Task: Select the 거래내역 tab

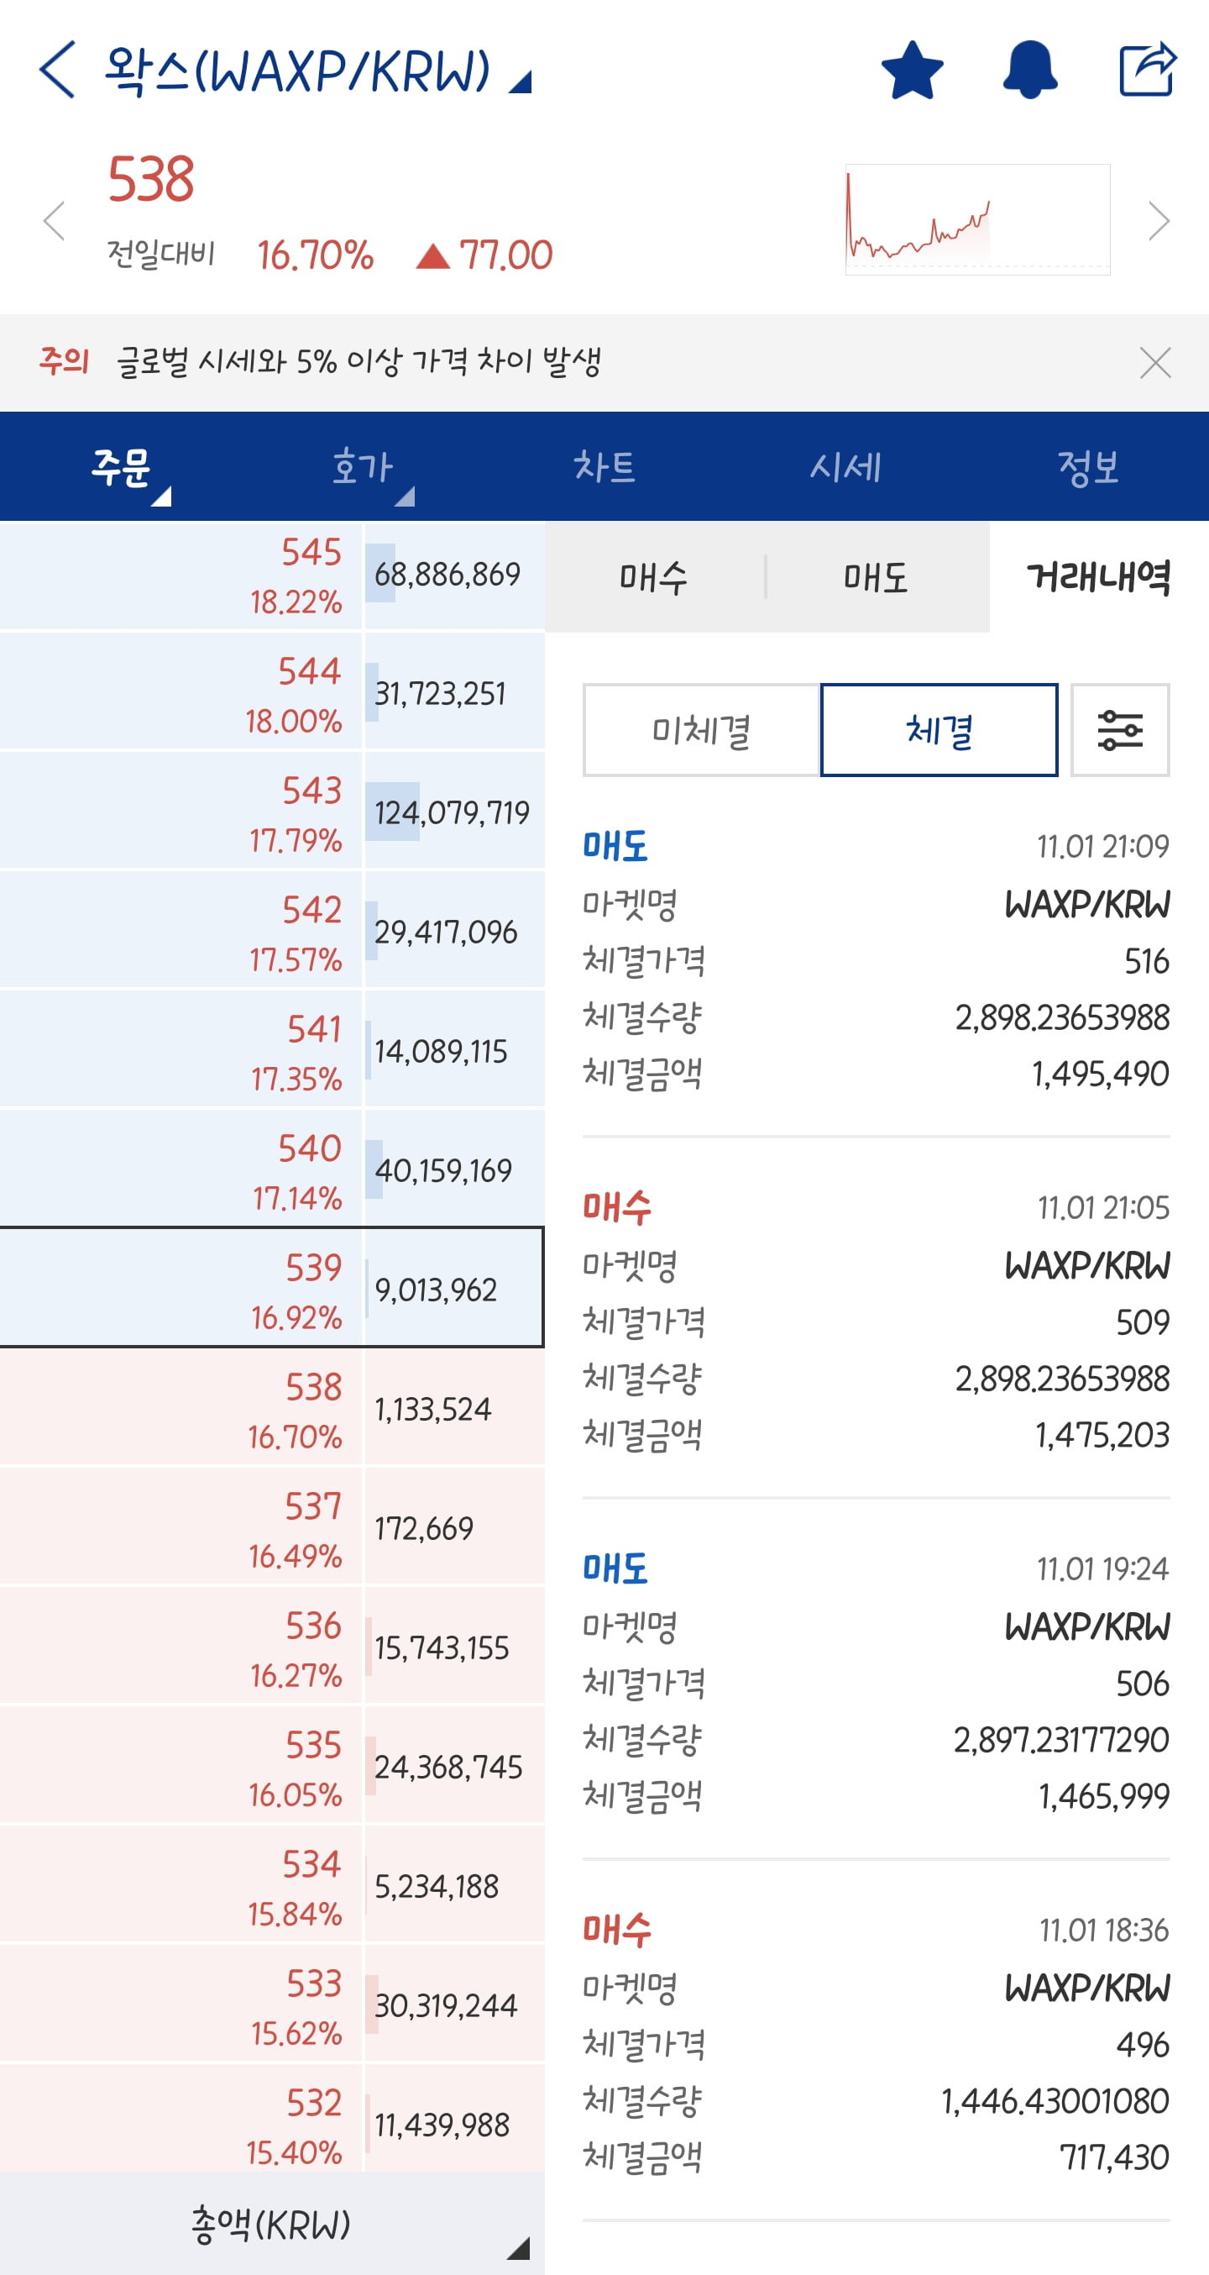Action: [1099, 576]
